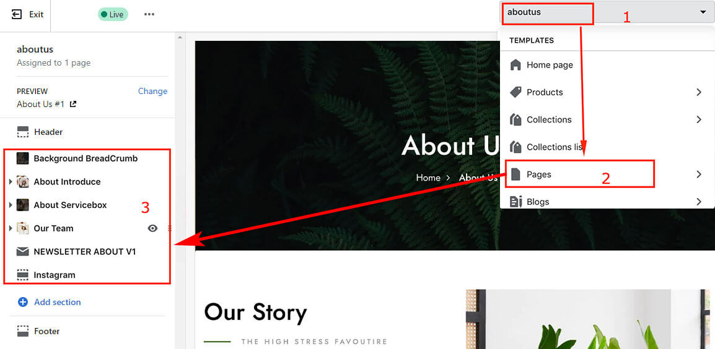Expand the Our Team section tree
This screenshot has width=715, height=349.
click(11, 228)
